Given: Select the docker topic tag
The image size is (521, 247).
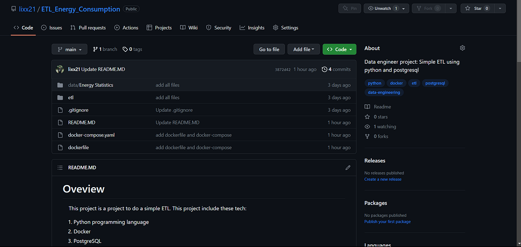Looking at the screenshot, I should [x=396, y=83].
